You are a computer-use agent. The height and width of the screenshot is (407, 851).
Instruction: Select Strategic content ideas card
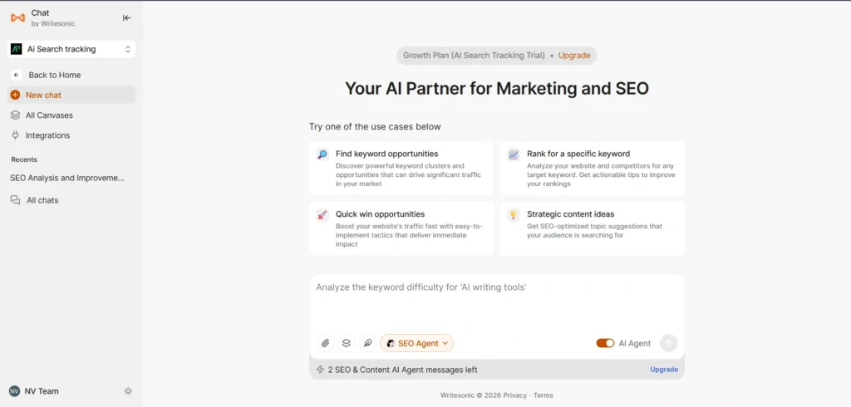(592, 228)
